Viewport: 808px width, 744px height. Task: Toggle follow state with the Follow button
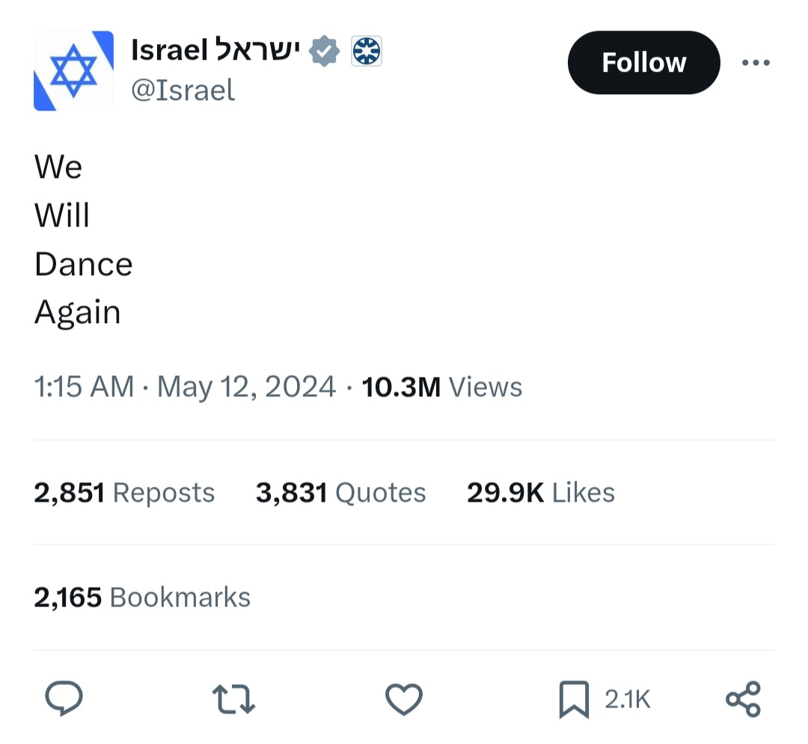[643, 63]
